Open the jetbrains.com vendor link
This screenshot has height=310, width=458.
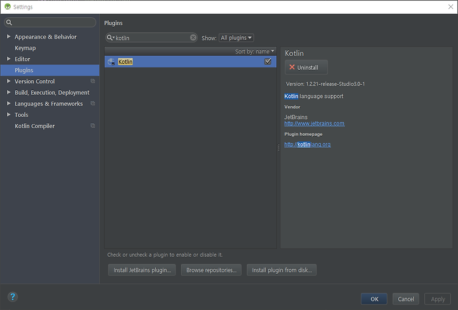[314, 124]
